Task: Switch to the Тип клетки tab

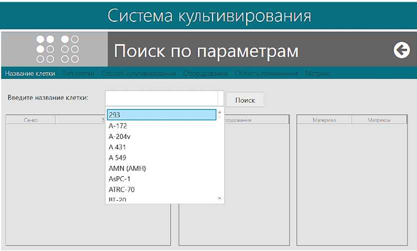Action: coord(78,74)
